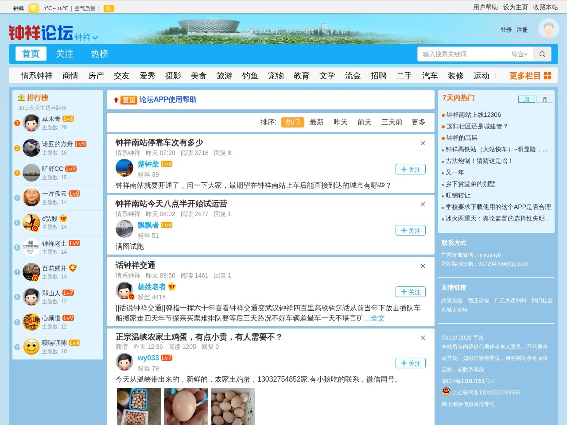Click the sun weather icon in the top bar
The width and height of the screenshot is (567, 425).
(32, 8)
